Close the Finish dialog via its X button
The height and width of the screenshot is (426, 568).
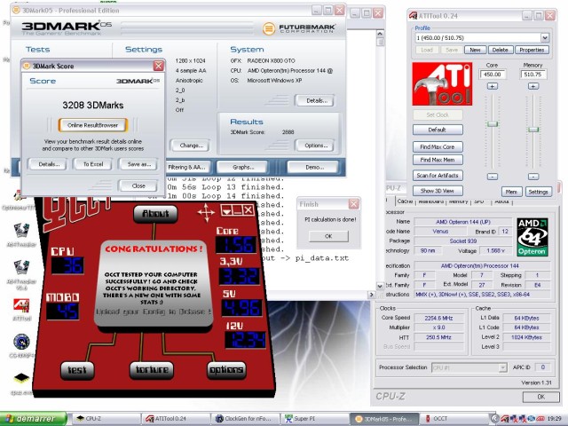[353, 204]
